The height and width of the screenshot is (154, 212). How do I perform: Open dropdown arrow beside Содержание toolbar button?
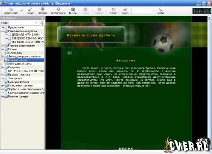[21, 11]
